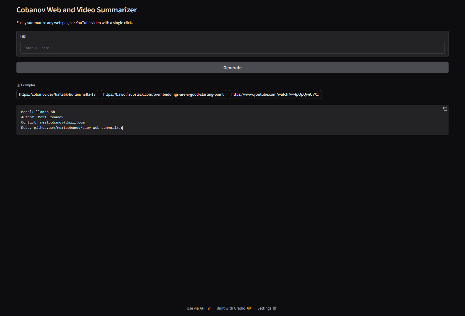Screen dimensions: 465x316
Task: Open the Settings link in footer
Action: 267,308
